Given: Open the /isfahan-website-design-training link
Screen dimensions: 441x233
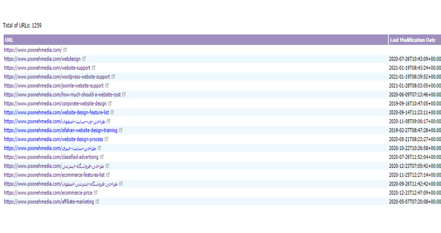Looking at the screenshot, I should click(61, 130).
